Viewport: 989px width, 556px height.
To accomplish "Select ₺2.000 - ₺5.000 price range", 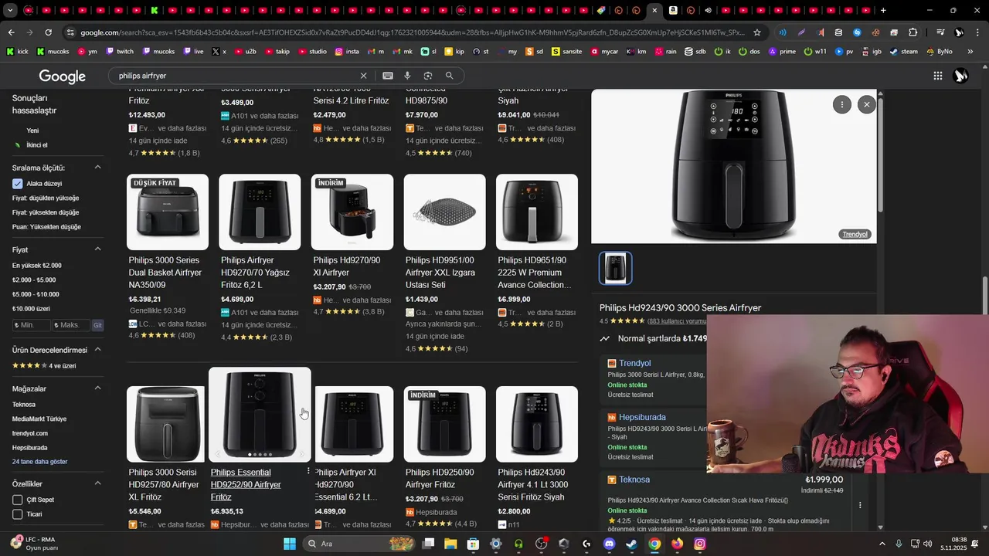I will pos(34,280).
